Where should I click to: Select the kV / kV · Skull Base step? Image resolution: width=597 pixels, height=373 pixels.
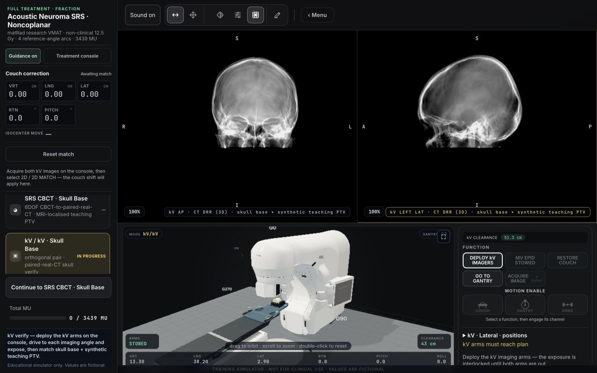tap(58, 254)
